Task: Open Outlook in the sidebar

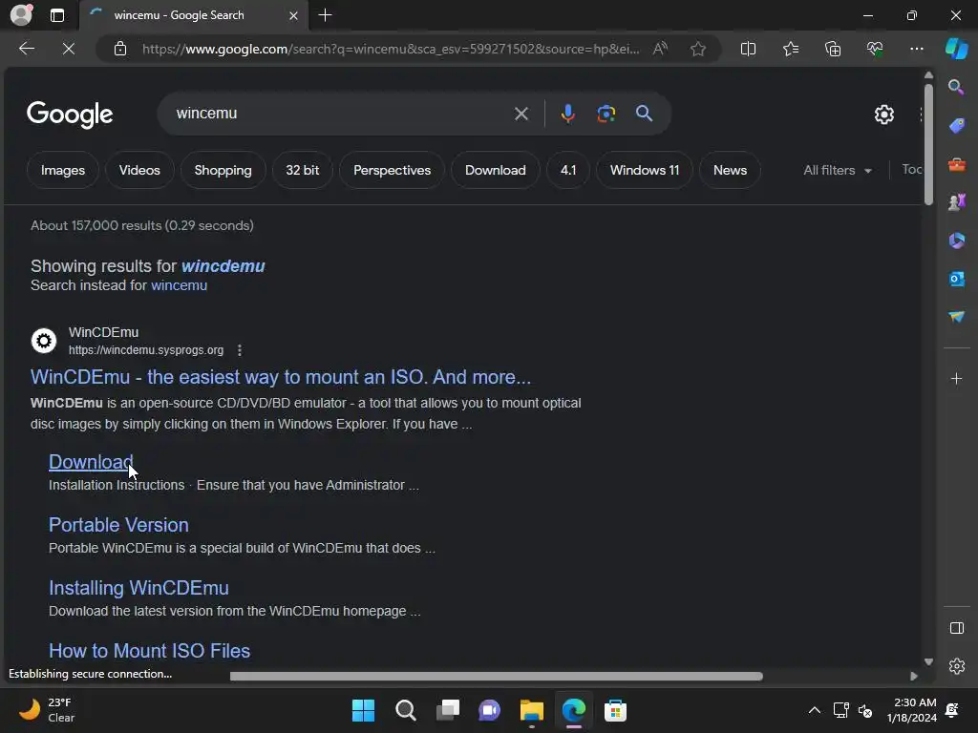Action: pos(956,279)
